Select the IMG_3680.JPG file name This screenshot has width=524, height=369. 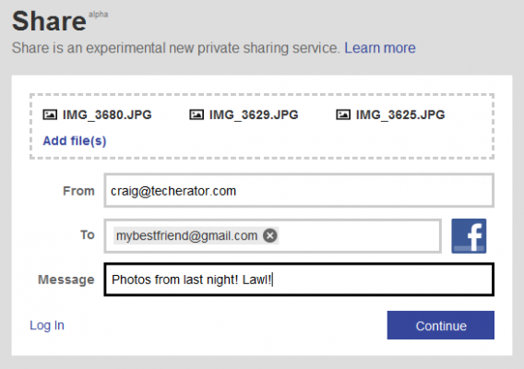[x=107, y=114]
